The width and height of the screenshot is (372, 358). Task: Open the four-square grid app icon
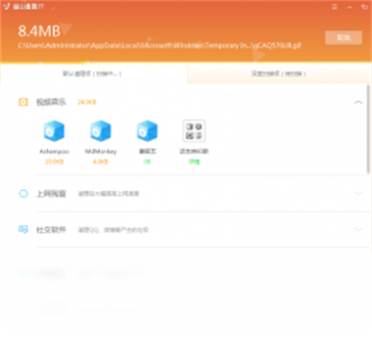click(x=194, y=131)
